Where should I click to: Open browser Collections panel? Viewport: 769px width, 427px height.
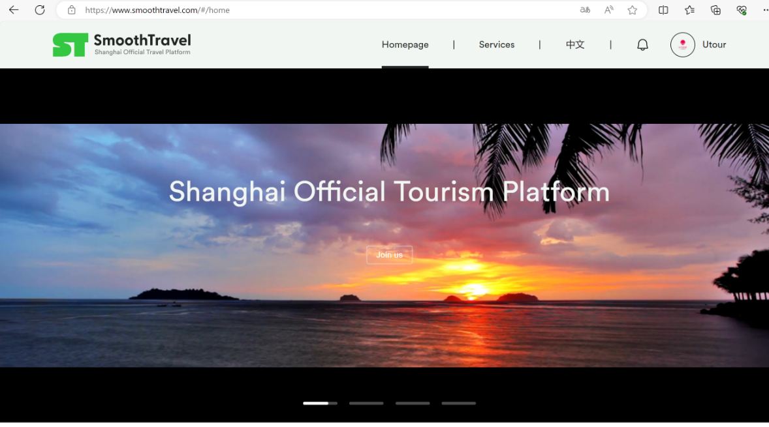tap(715, 10)
